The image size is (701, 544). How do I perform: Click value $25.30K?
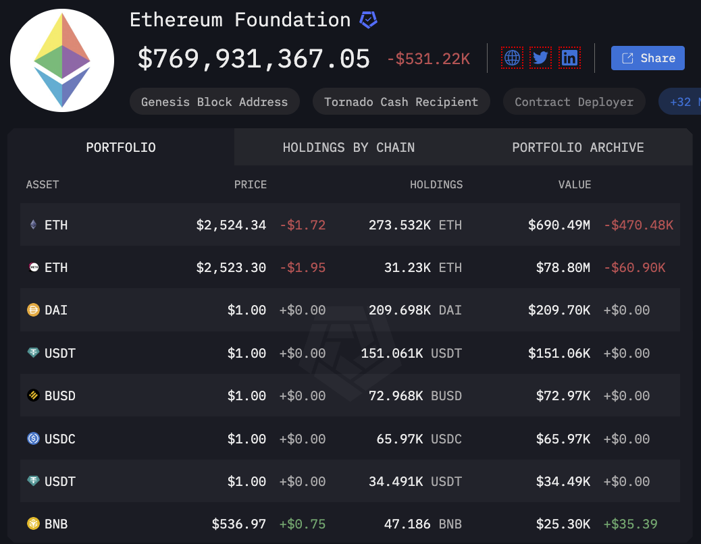click(x=563, y=524)
